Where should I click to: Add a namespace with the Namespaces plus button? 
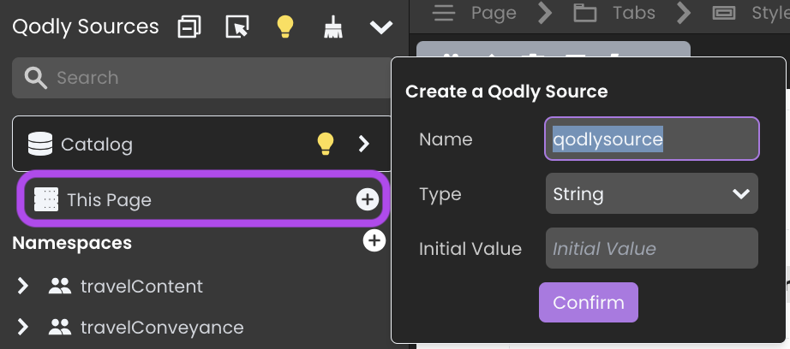[374, 241]
